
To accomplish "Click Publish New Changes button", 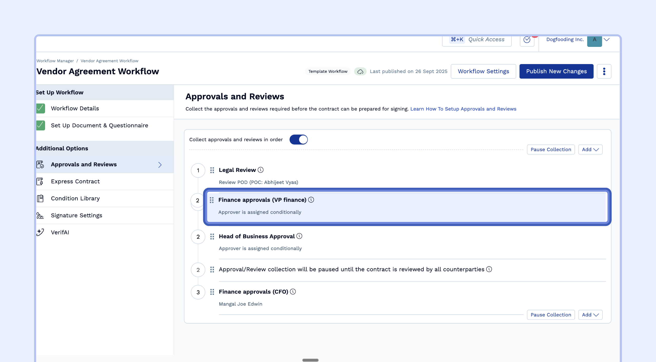I will (x=556, y=71).
